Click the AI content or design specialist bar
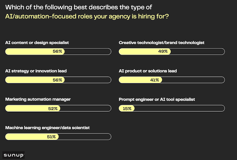The height and width of the screenshot is (160, 237). [x=58, y=52]
